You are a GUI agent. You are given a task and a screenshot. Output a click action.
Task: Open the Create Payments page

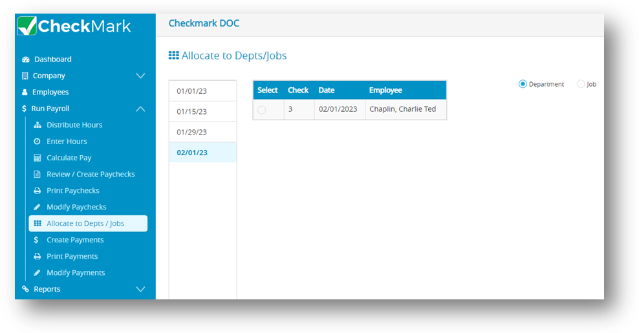pos(76,240)
